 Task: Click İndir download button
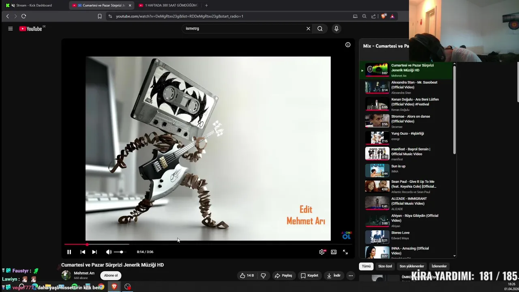click(x=334, y=275)
